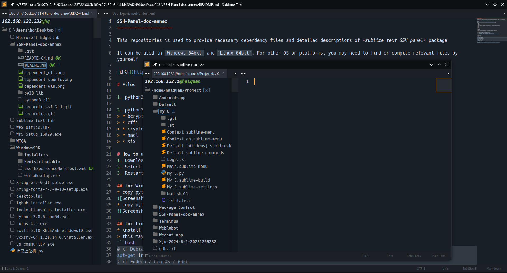Select python-3.8.6-amd64.exe file
Screen dimensions: 507x273
click(43, 217)
